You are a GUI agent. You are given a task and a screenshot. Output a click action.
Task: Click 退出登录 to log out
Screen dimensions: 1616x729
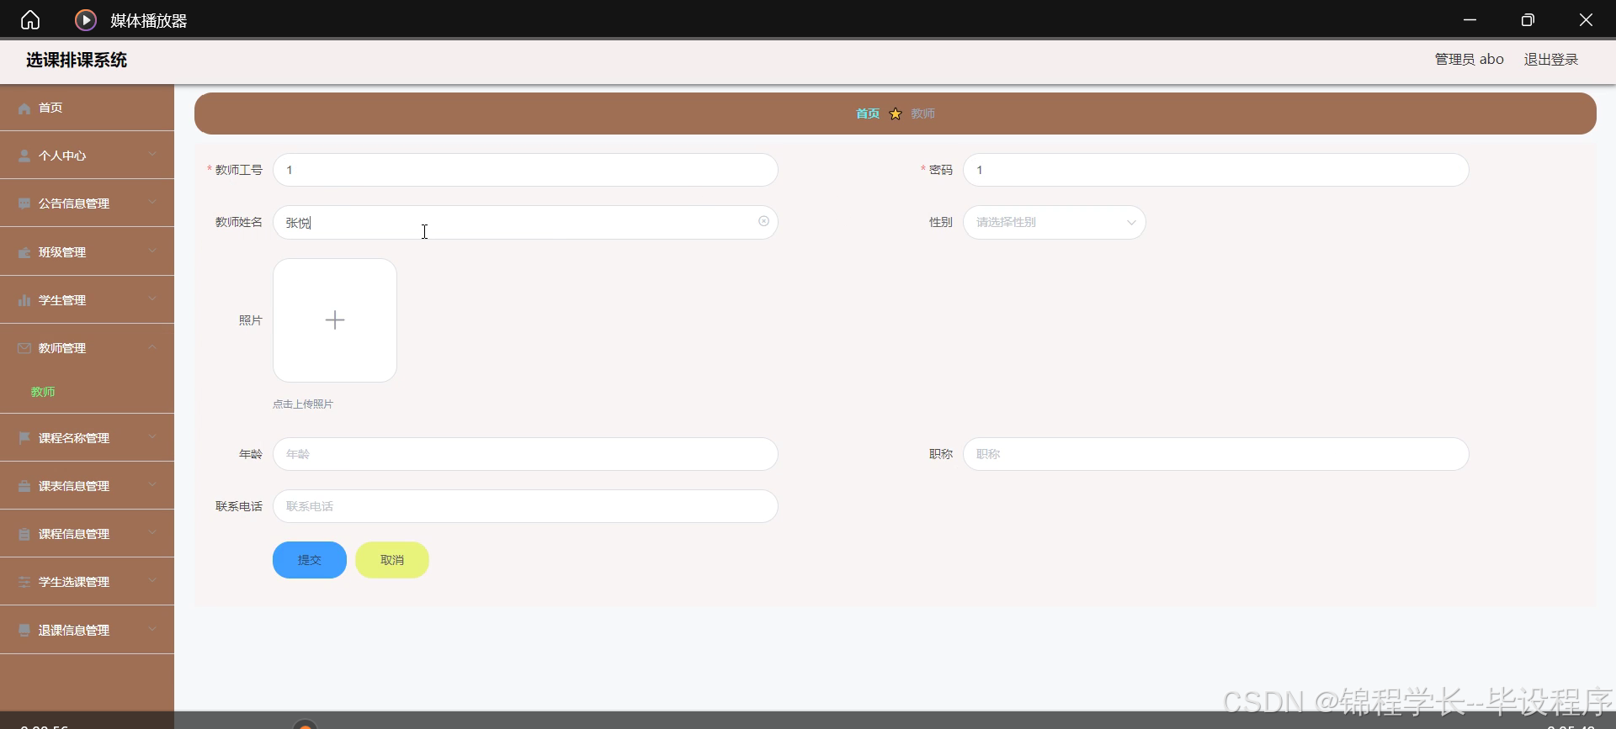1551,60
